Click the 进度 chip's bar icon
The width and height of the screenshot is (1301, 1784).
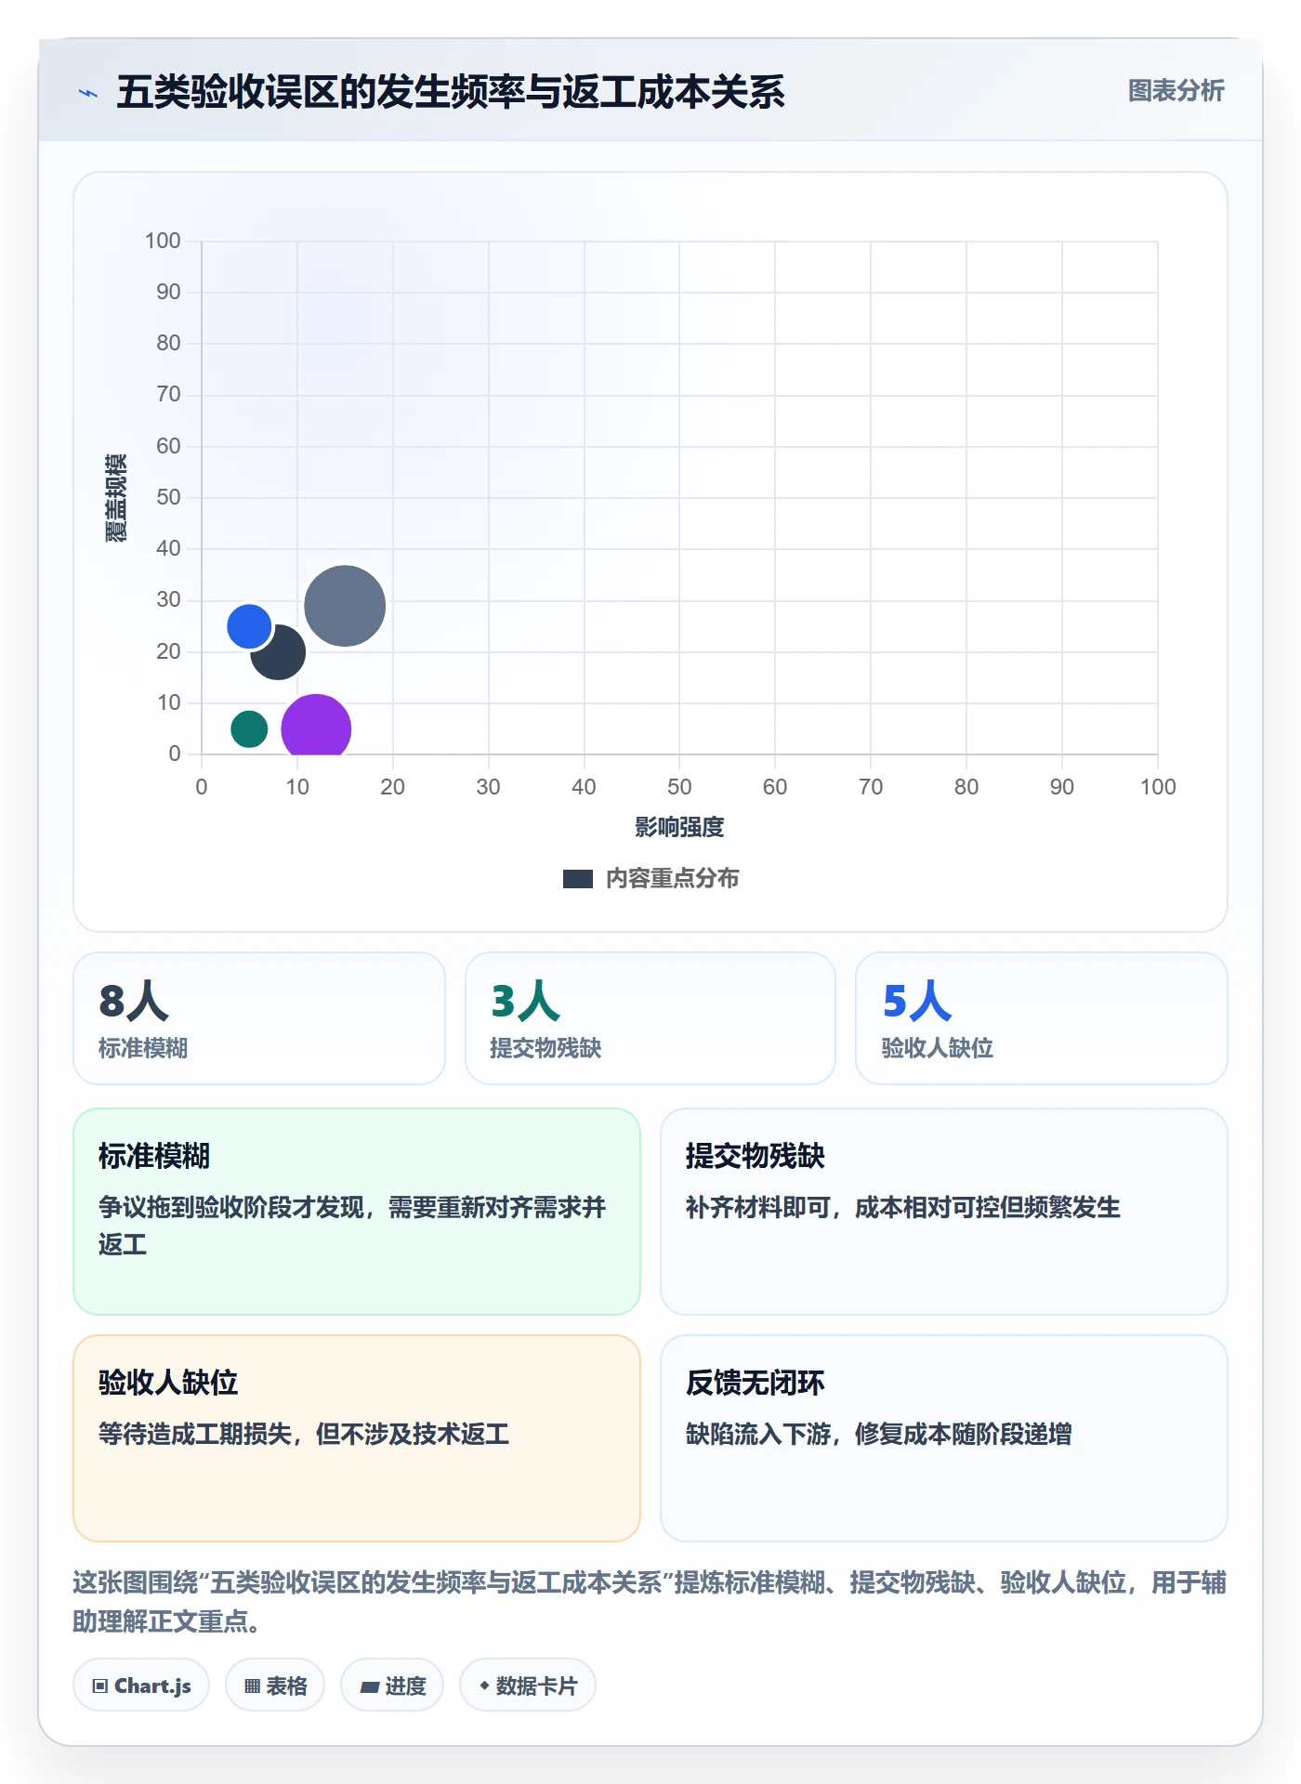click(x=369, y=1686)
